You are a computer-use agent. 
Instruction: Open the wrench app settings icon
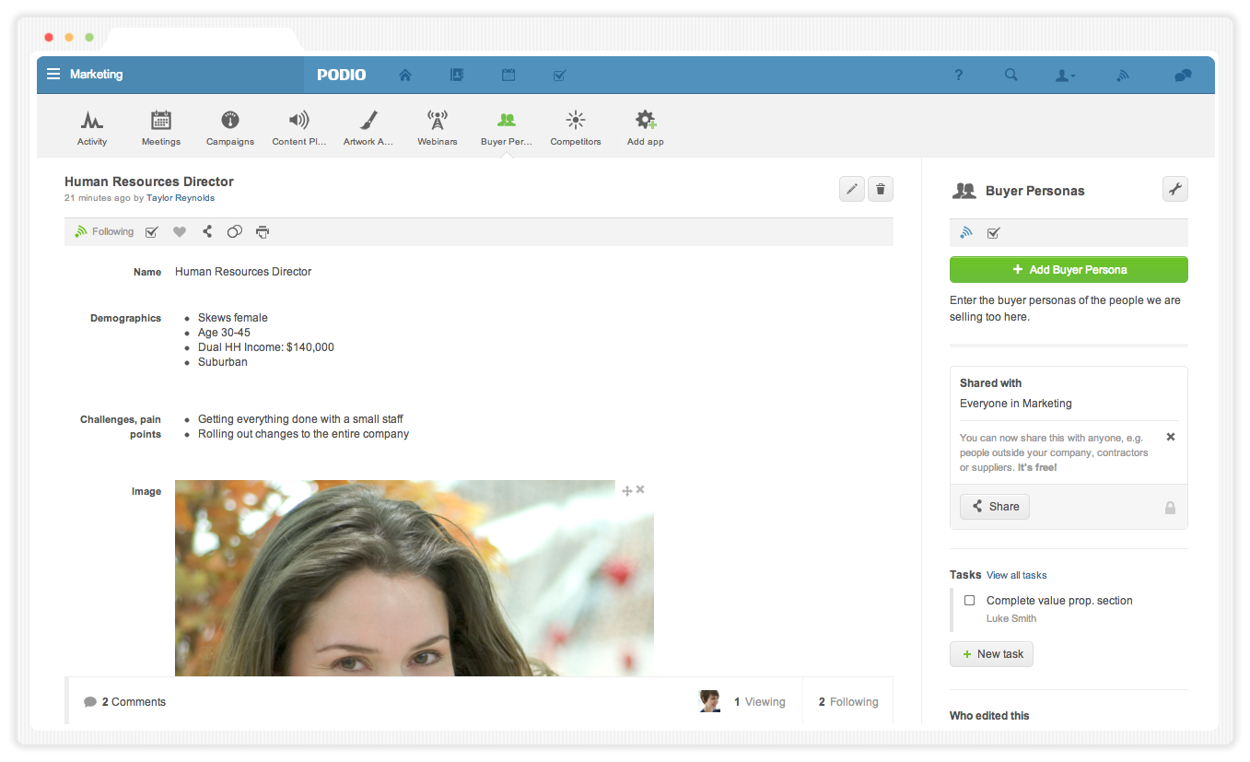pyautogui.click(x=1174, y=189)
